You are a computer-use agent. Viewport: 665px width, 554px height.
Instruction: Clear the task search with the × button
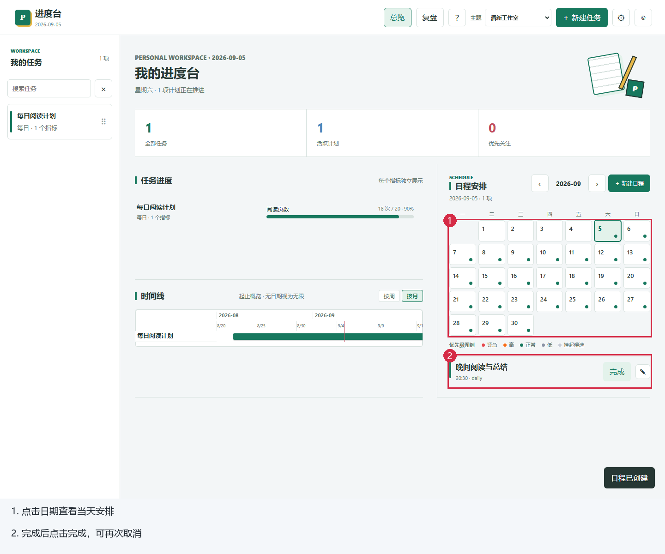103,89
